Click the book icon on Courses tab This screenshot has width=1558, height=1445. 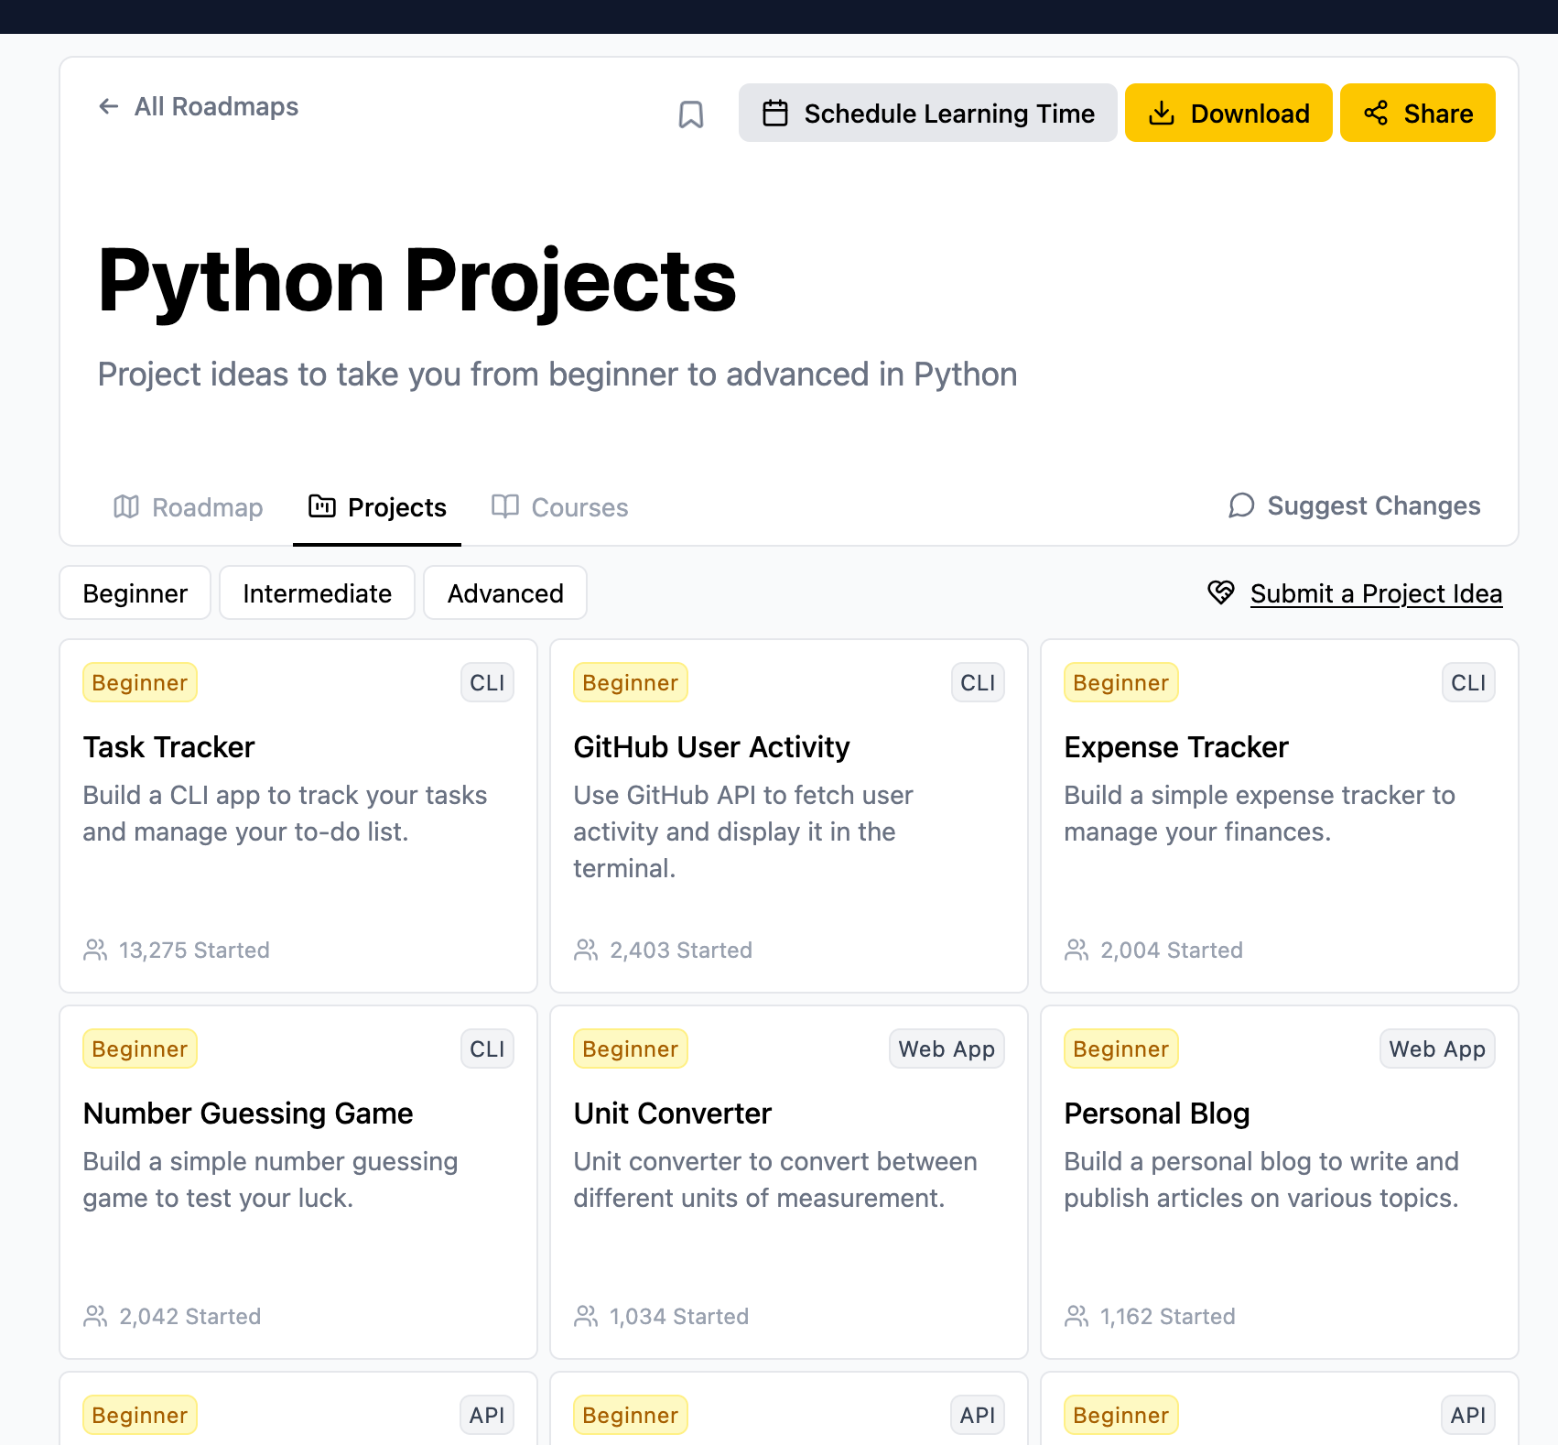(x=505, y=506)
